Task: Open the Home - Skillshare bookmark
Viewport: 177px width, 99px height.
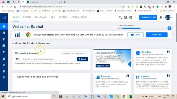Action: (105, 11)
